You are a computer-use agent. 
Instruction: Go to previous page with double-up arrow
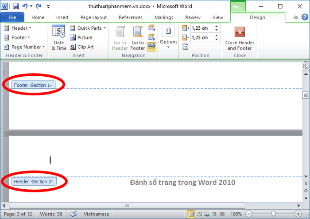pyautogui.click(x=306, y=184)
